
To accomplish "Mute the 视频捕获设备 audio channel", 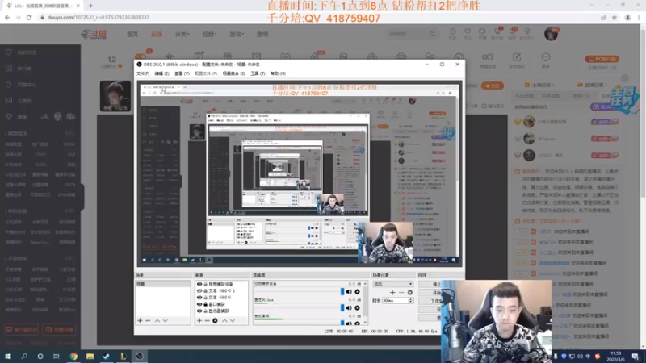I will [349, 292].
